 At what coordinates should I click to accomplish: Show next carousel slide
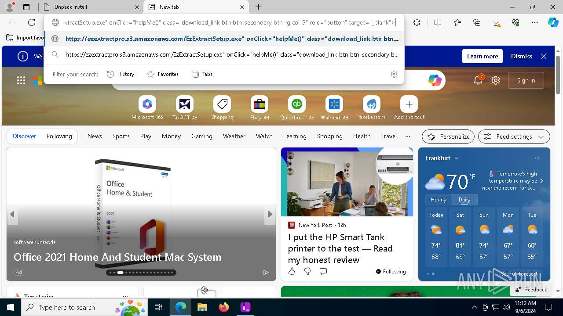pyautogui.click(x=270, y=214)
